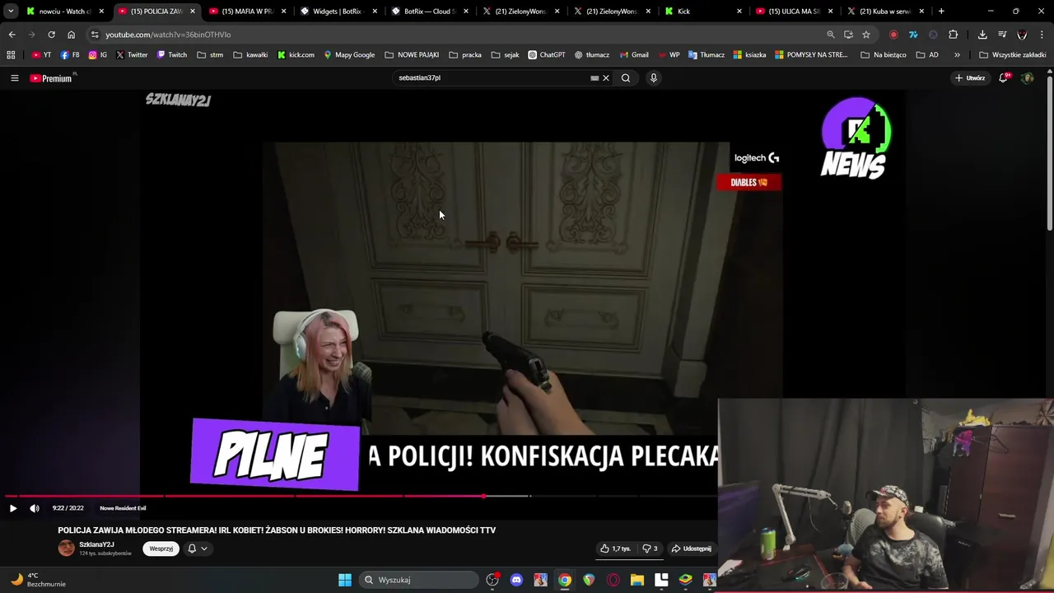The height and width of the screenshot is (593, 1054).
Task: Share the video with Udostępnij
Action: pyautogui.click(x=691, y=549)
